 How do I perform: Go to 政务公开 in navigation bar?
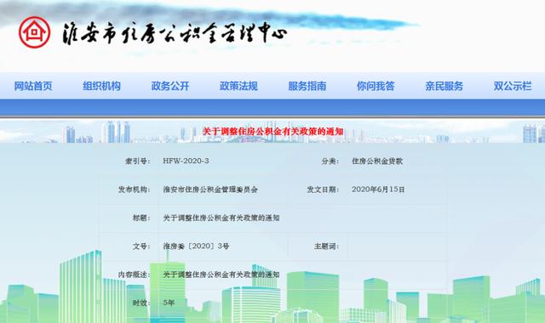coord(170,86)
